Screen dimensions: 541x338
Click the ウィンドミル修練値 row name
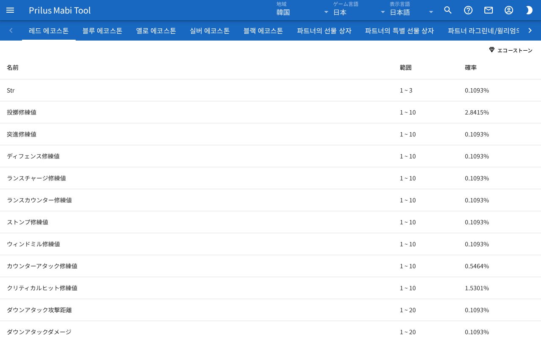click(33, 244)
